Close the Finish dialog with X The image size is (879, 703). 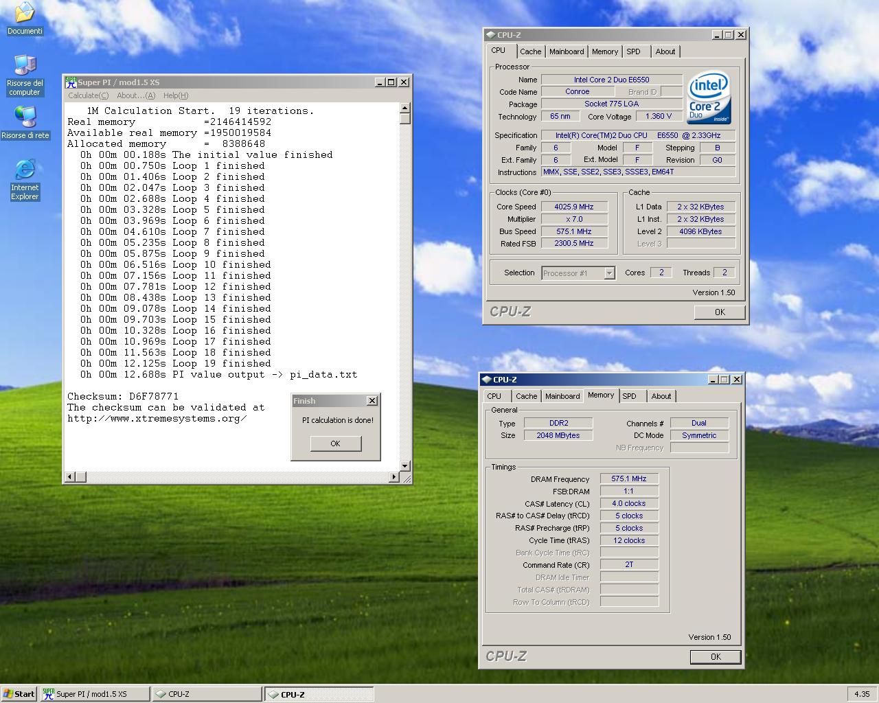(x=372, y=401)
